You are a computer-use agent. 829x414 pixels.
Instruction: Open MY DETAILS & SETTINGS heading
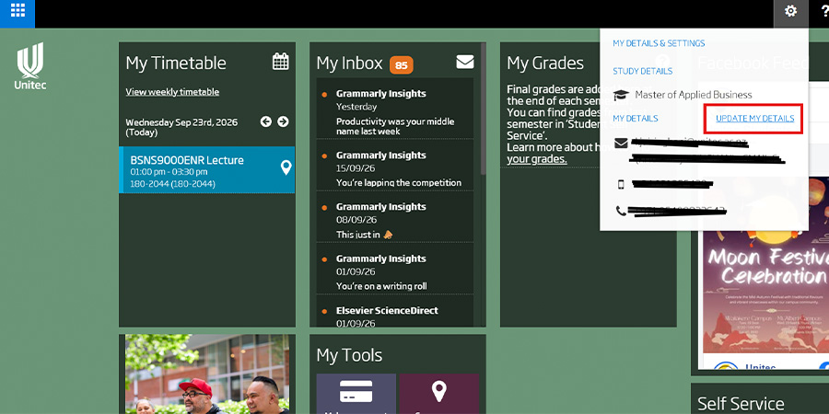click(659, 43)
